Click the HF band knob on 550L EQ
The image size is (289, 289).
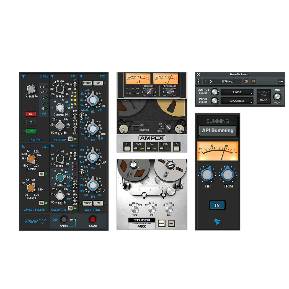tap(93, 100)
